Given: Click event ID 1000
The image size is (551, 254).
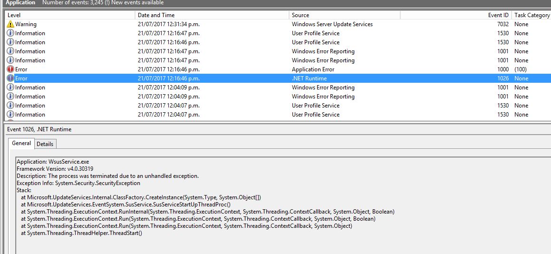Looking at the screenshot, I should [x=503, y=69].
